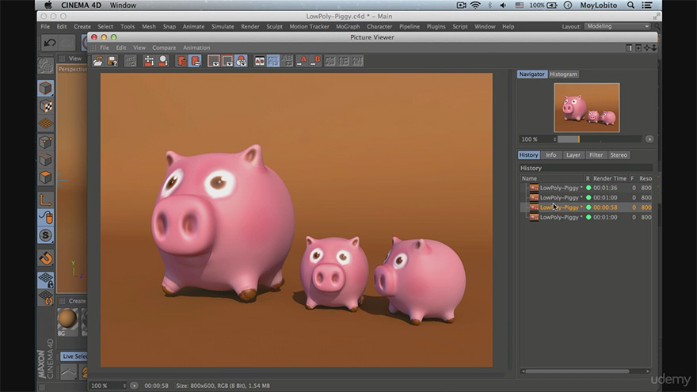Click the round arrow beside status bar zoom
Screen dimensions: 697x392
[x=134, y=386]
